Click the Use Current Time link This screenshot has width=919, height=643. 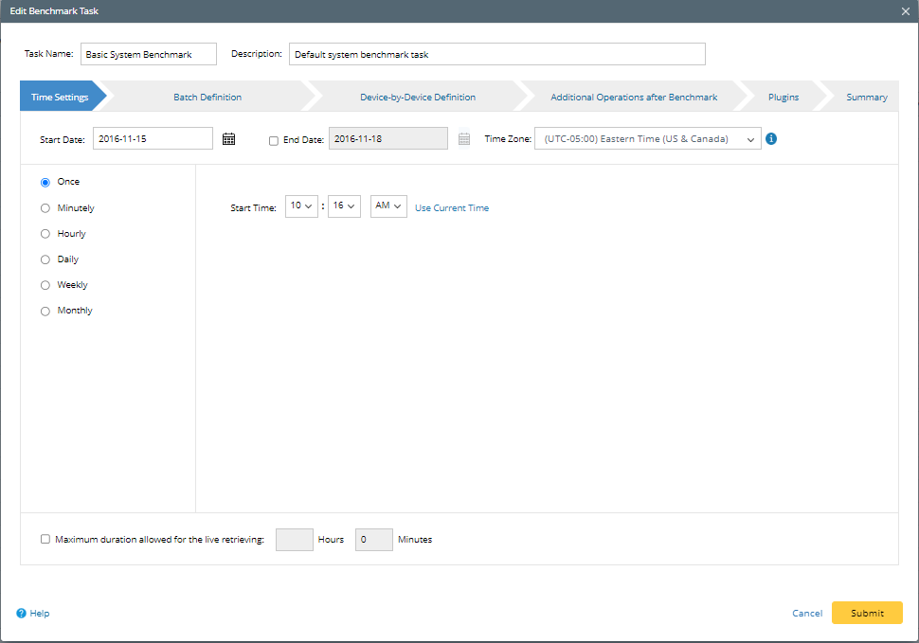[452, 208]
